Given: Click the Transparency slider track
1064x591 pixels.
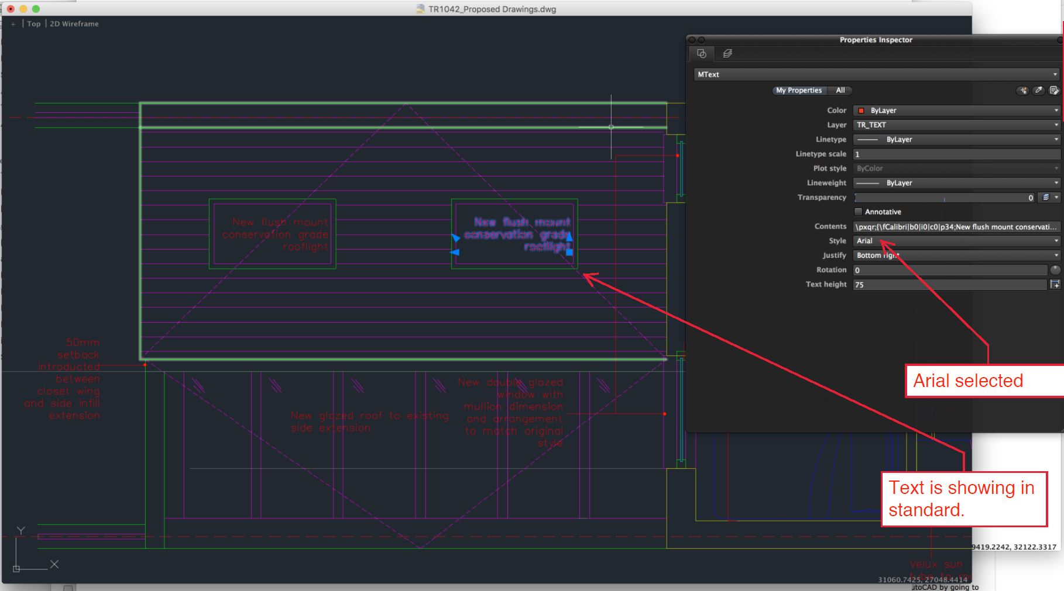Looking at the screenshot, I should [x=945, y=198].
